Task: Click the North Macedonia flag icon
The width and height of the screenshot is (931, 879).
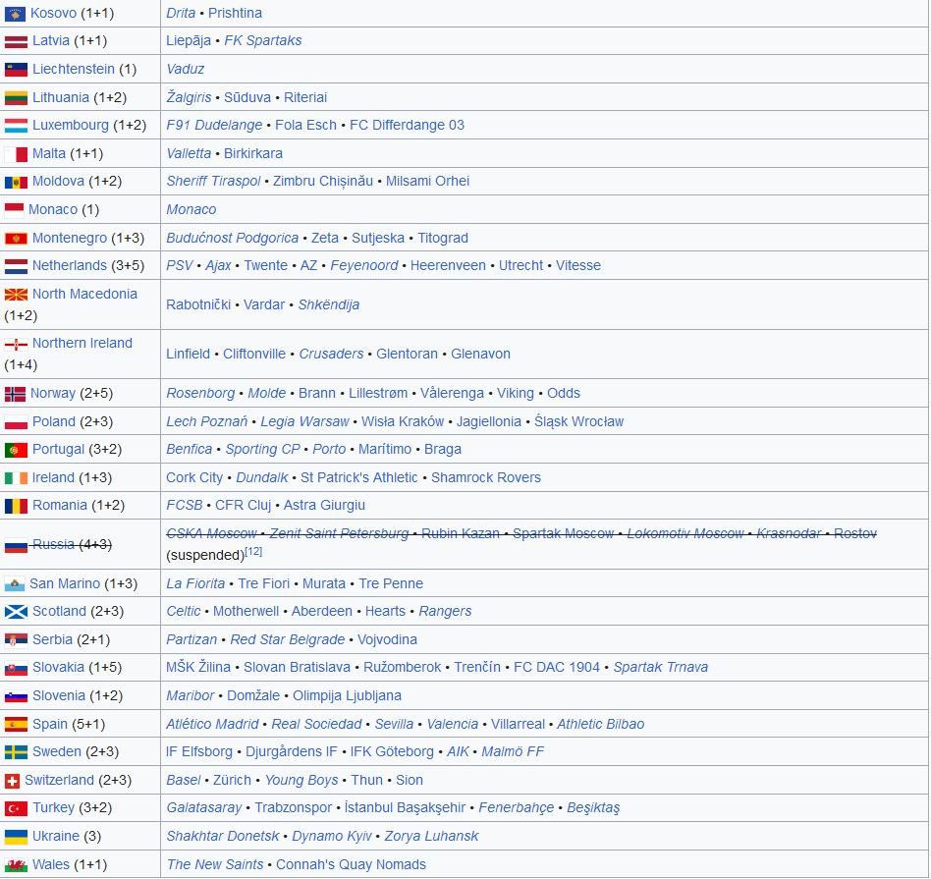Action: click(x=16, y=295)
